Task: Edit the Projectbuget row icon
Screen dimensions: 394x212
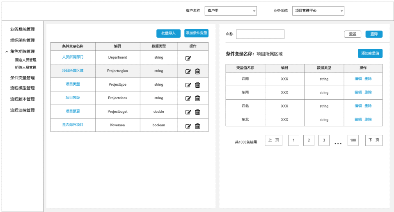Action: 188,112
